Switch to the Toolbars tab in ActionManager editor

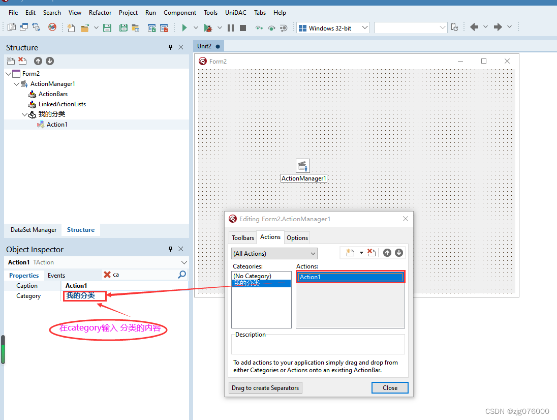[242, 237]
